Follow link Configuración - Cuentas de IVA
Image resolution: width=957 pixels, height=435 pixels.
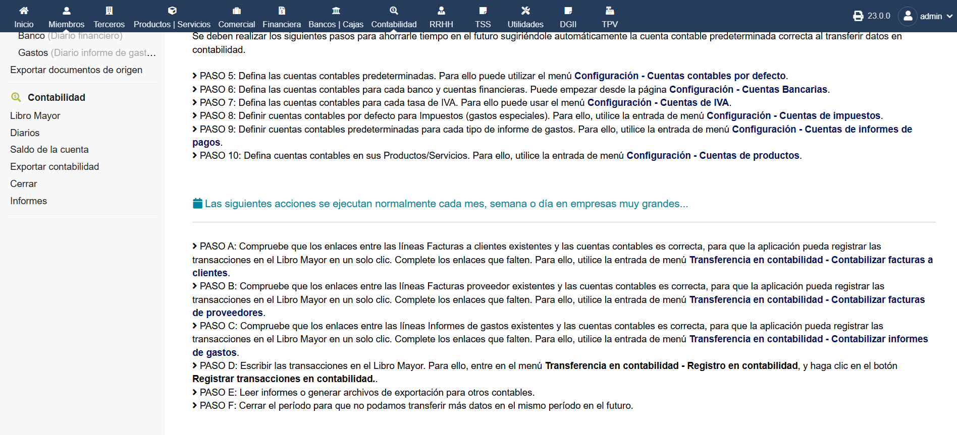pyautogui.click(x=658, y=103)
